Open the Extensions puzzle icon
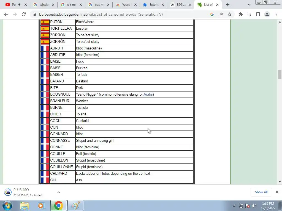This screenshot has height=211, width=282. coord(240,14)
